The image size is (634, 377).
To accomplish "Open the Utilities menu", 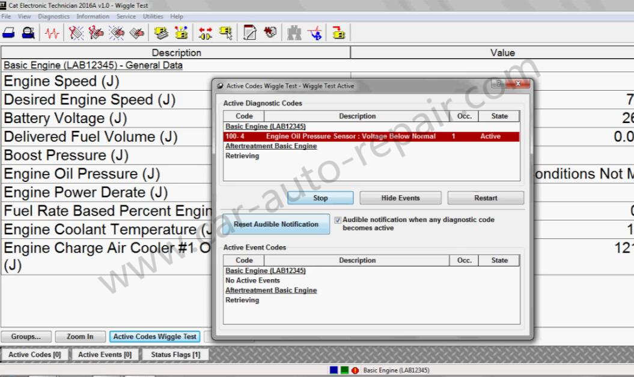I will (153, 17).
